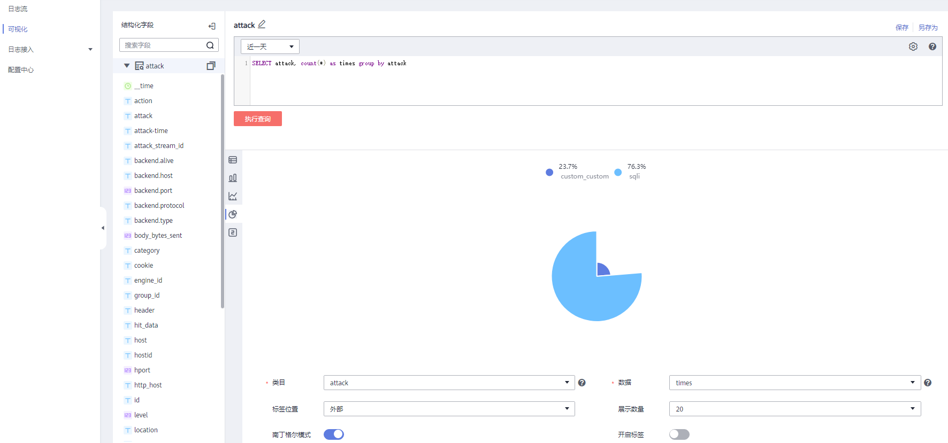Select the location field
Image resolution: width=948 pixels, height=443 pixels.
pos(146,430)
